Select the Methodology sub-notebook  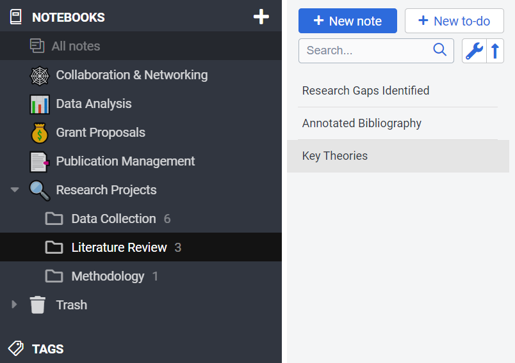(x=108, y=276)
